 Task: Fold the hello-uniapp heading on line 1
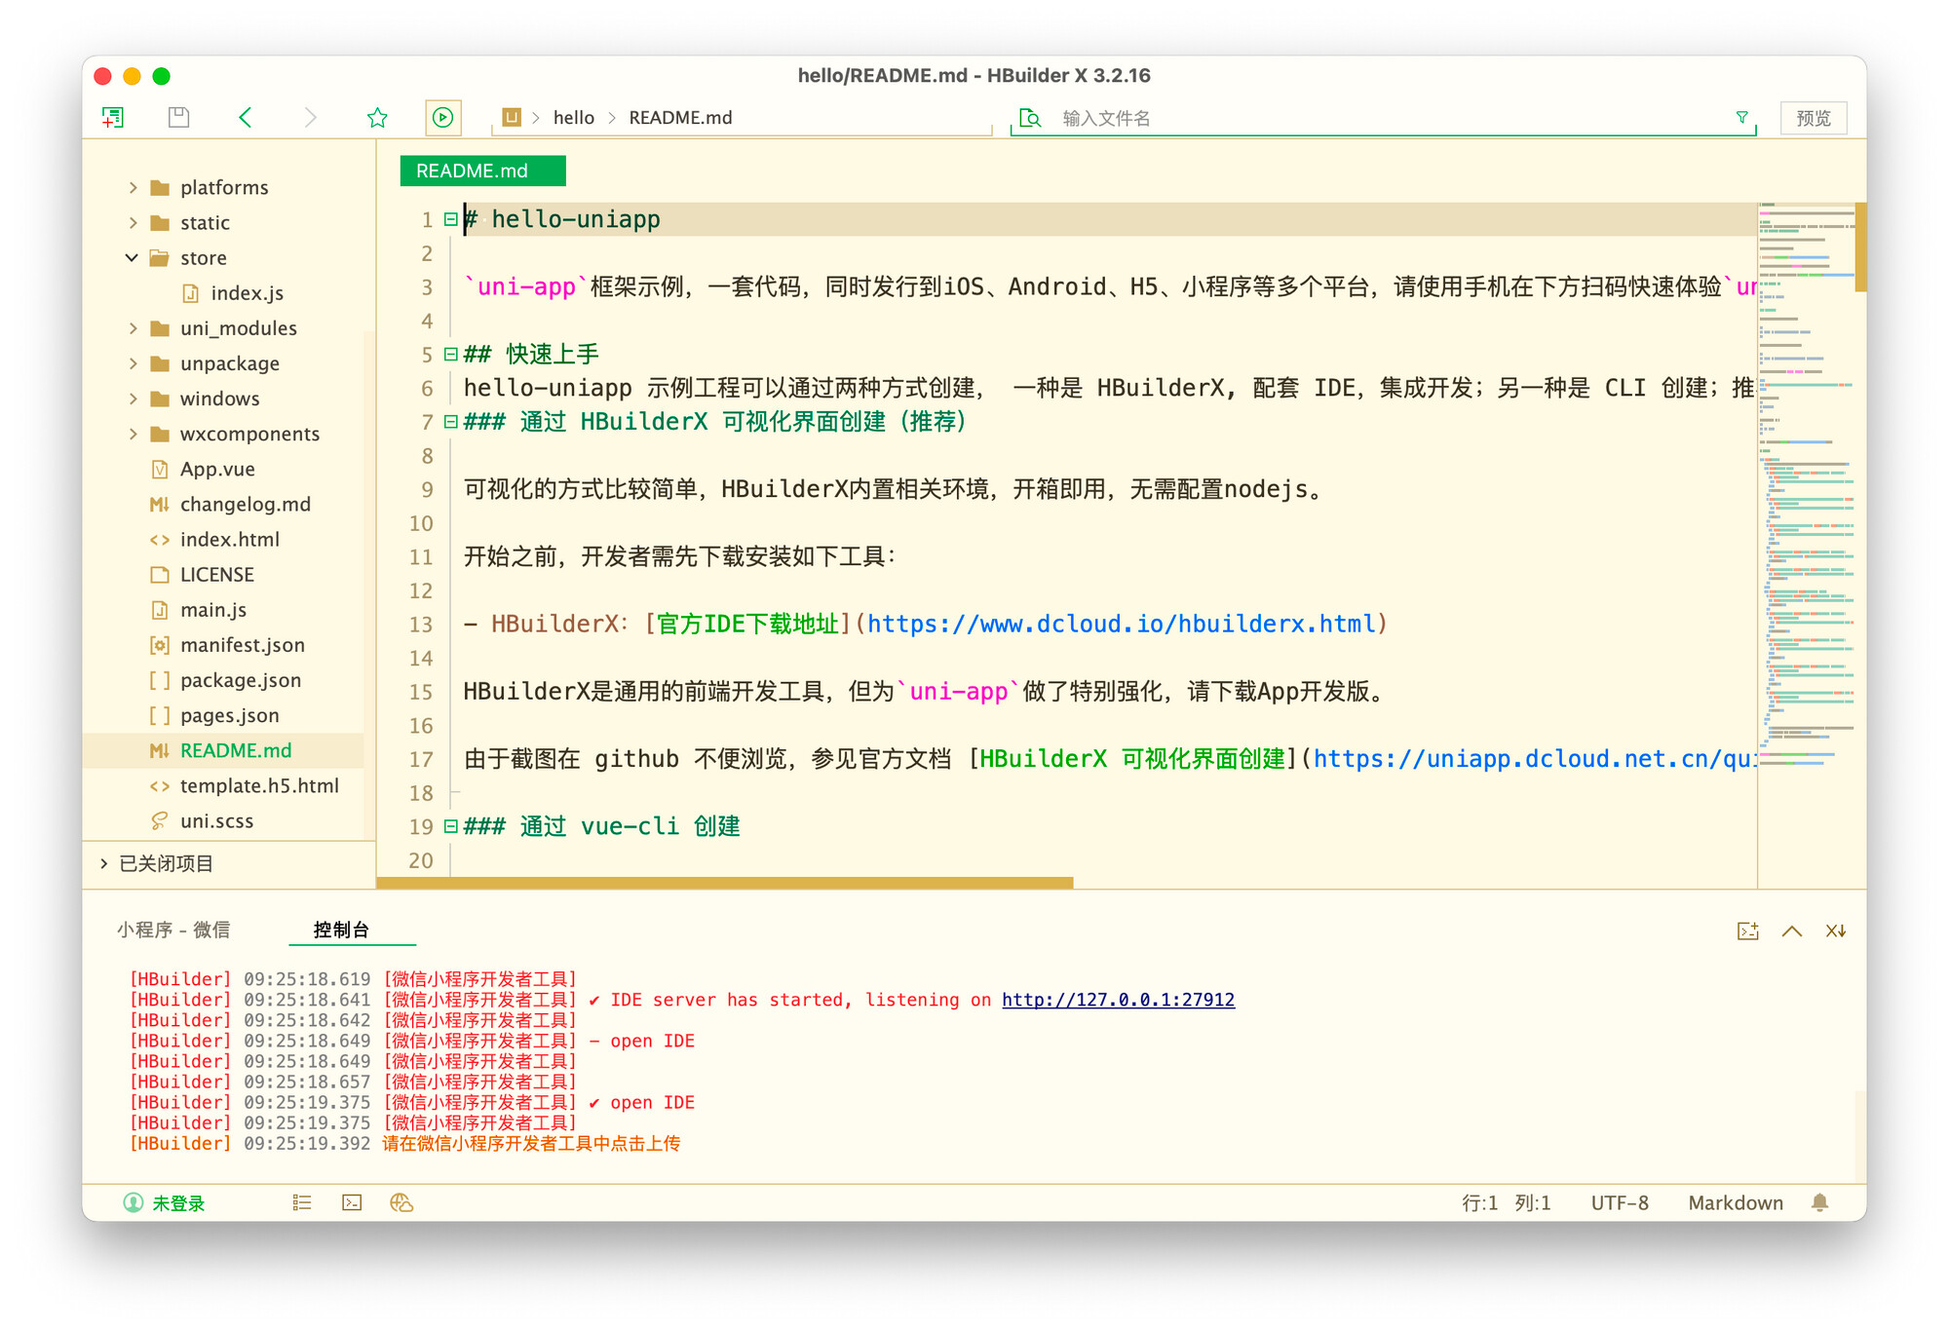450,219
